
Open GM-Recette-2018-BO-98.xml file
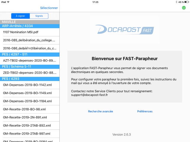(x=24, y=109)
